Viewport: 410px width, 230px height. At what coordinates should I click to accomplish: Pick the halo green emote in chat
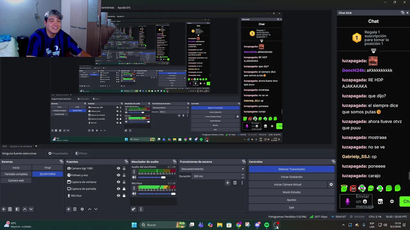click(x=344, y=188)
